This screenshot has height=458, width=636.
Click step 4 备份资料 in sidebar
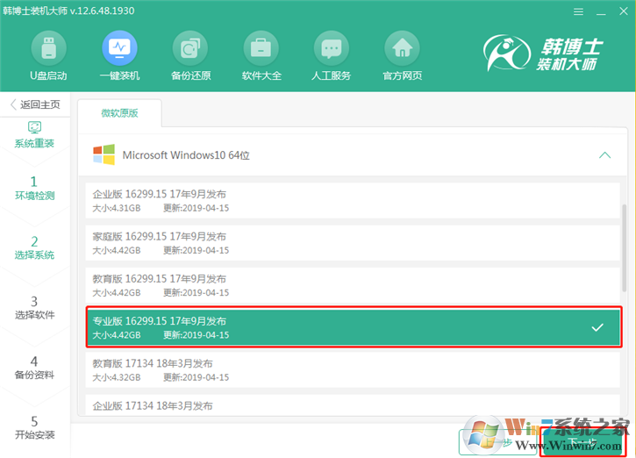(x=34, y=368)
